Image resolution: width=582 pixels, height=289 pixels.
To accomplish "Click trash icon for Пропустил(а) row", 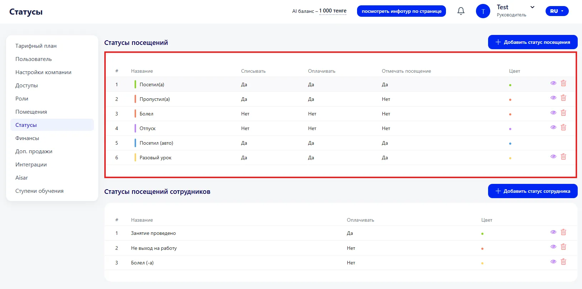I will [563, 98].
